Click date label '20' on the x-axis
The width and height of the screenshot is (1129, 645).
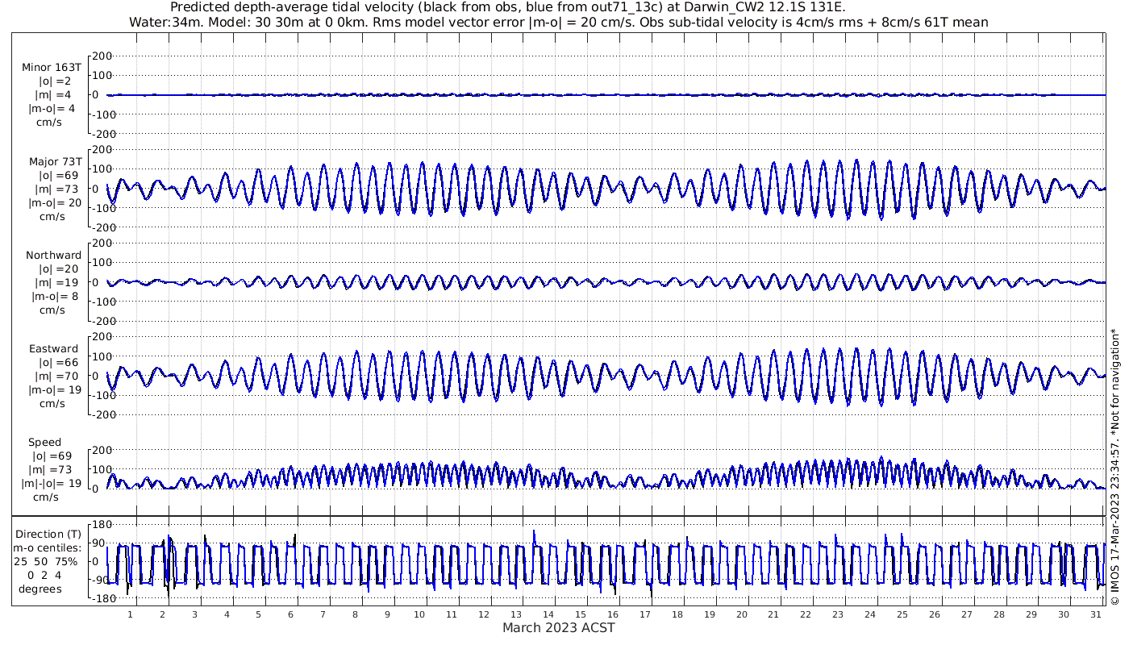[x=741, y=614]
